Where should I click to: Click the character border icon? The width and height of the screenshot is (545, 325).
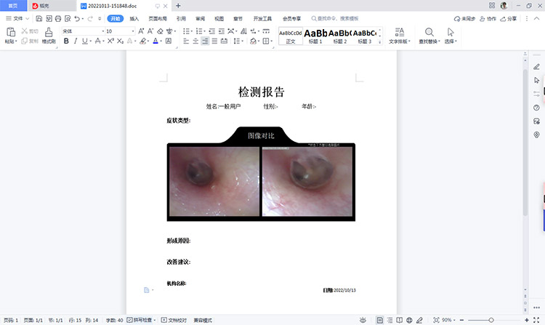point(169,41)
